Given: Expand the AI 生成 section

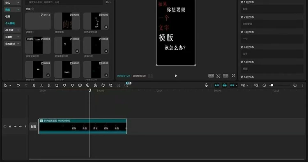Looking at the screenshot, I should click(x=12, y=30).
